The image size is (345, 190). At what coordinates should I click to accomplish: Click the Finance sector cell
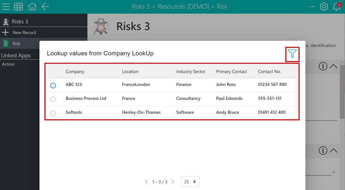click(184, 85)
